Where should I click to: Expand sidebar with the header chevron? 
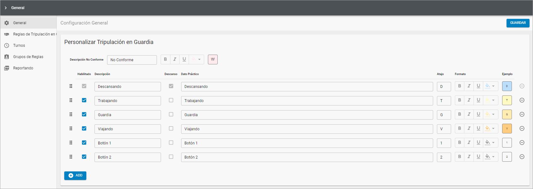(x=6, y=8)
